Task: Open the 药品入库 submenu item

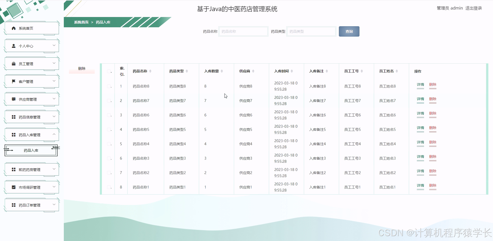Action: [x=31, y=150]
